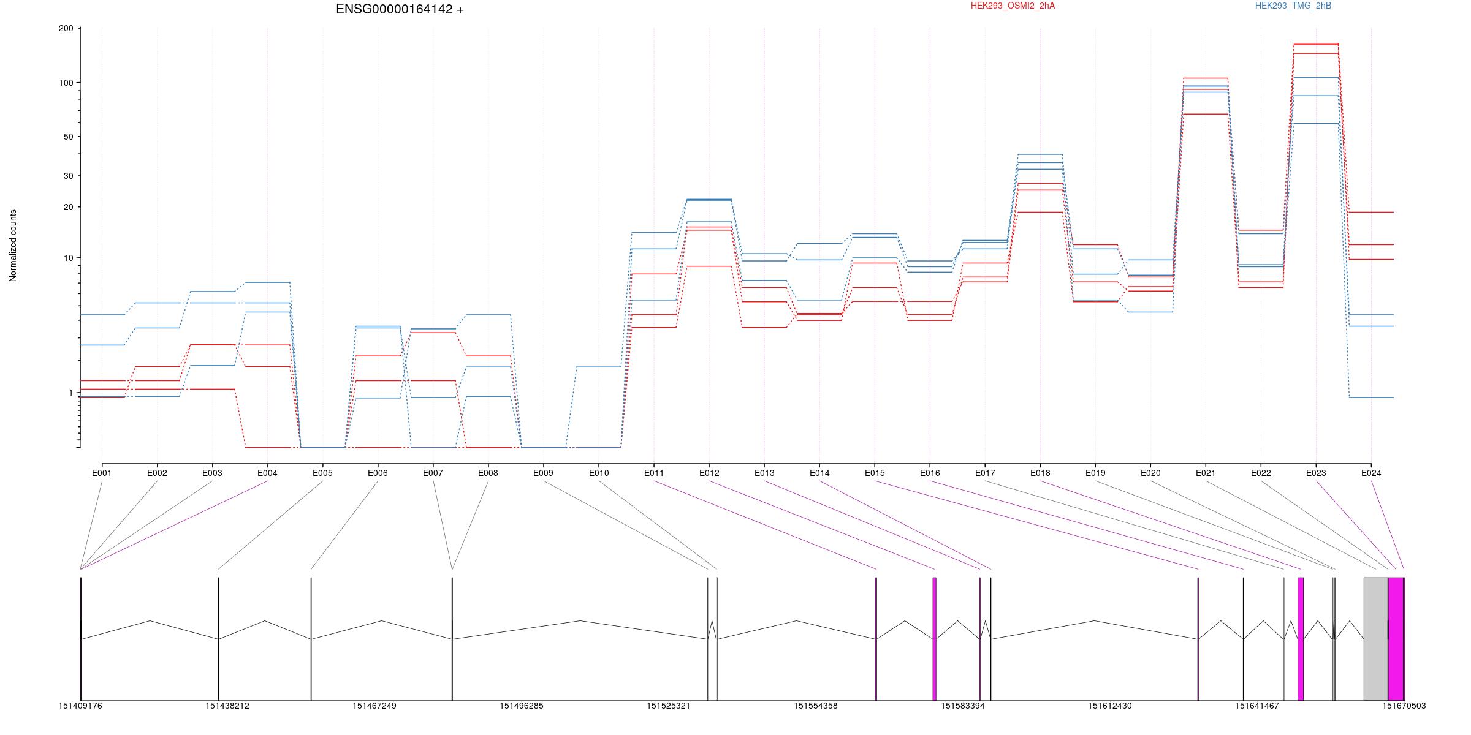The width and height of the screenshot is (1471, 735).
Task: Click exon label E024
Action: tap(1371, 473)
